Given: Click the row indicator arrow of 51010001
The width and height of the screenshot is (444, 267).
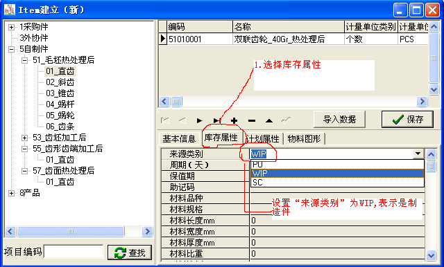Looking at the screenshot, I should point(162,39).
